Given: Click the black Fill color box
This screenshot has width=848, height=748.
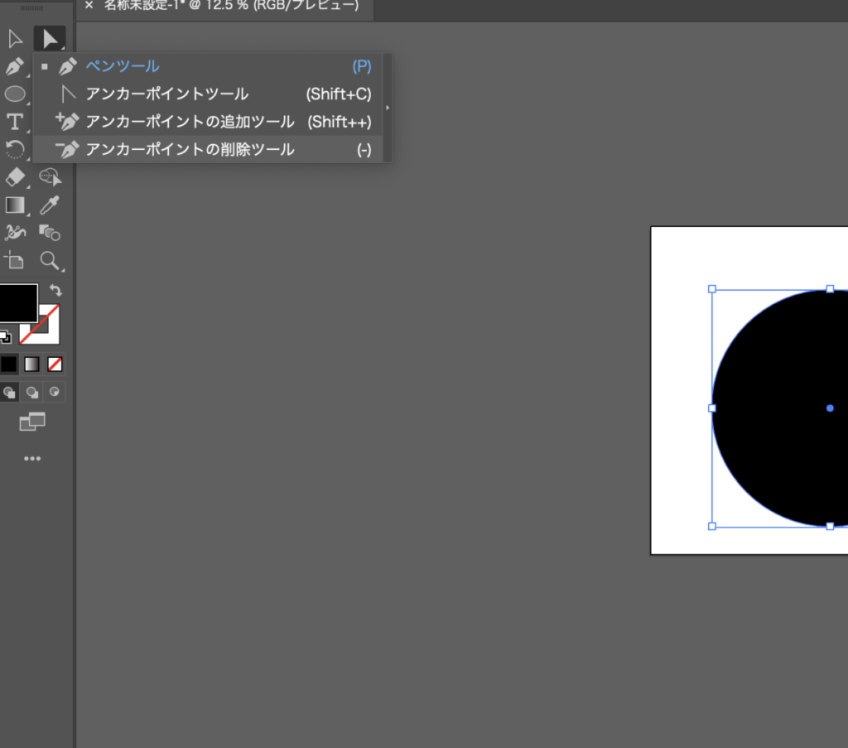Looking at the screenshot, I should [18, 303].
